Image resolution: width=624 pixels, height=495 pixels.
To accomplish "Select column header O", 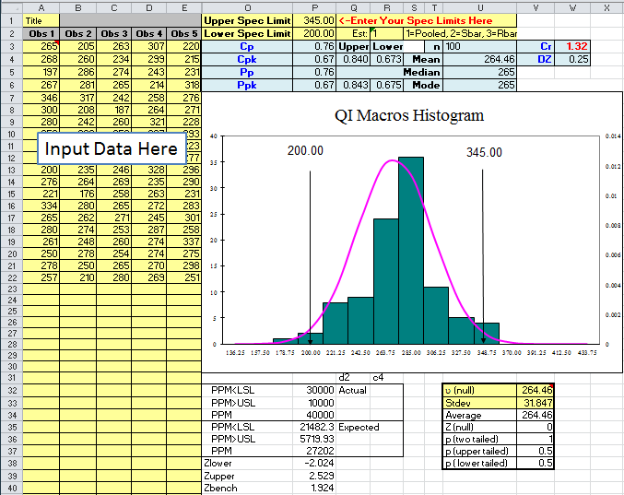I will coord(247,7).
